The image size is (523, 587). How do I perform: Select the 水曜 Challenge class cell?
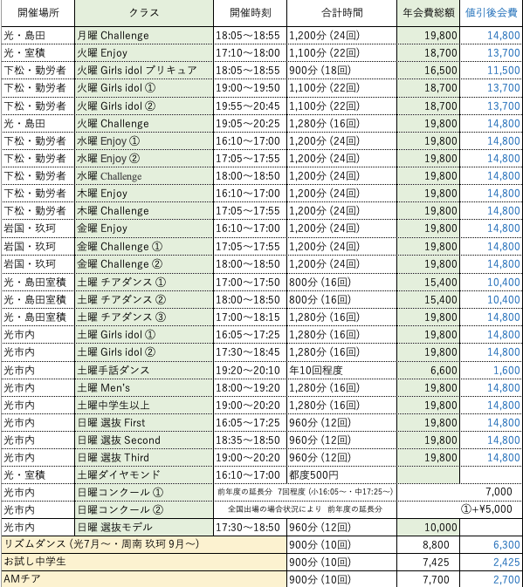point(144,176)
